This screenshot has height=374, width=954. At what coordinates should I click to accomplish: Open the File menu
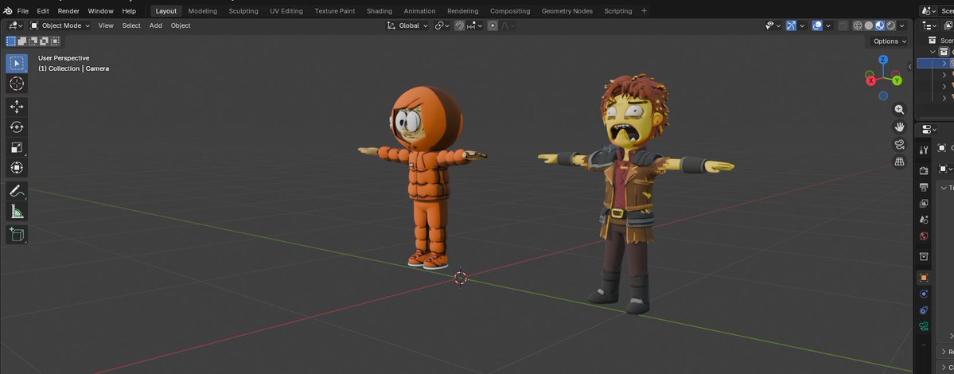[x=22, y=11]
